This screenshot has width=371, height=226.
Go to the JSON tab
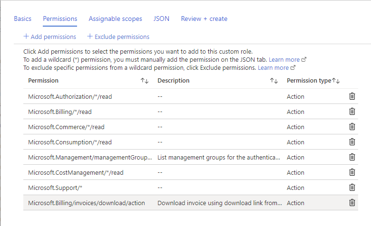click(161, 19)
